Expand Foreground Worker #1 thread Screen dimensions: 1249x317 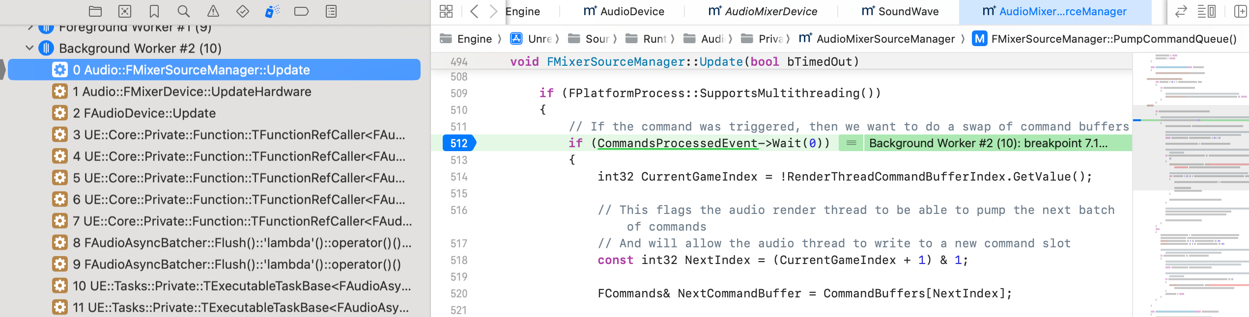pyautogui.click(x=29, y=27)
